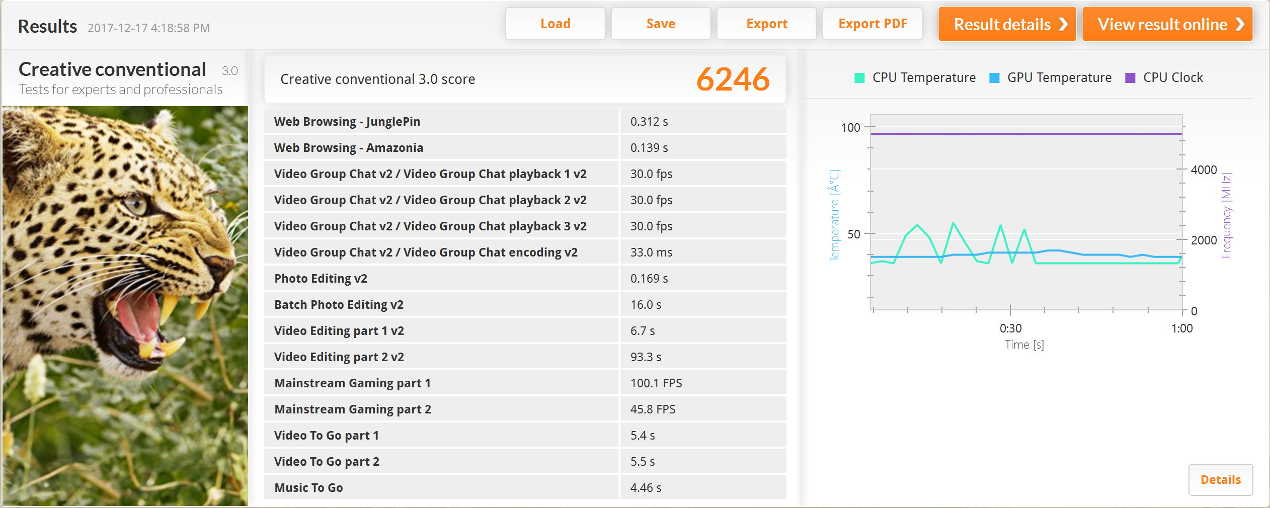The height and width of the screenshot is (508, 1270).
Task: Click the CPU Clock legend label
Action: click(x=1173, y=77)
